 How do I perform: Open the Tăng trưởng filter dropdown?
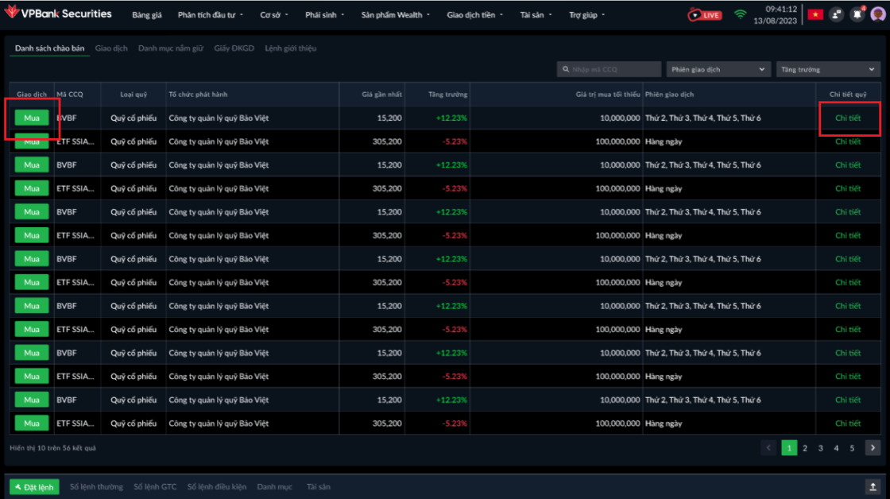[828, 70]
